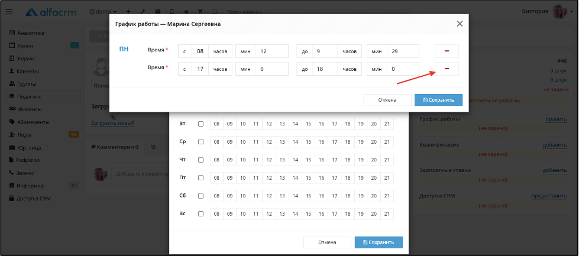This screenshot has height=256, width=579.
Task: Click the alfacrm logo
Action: [51, 12]
